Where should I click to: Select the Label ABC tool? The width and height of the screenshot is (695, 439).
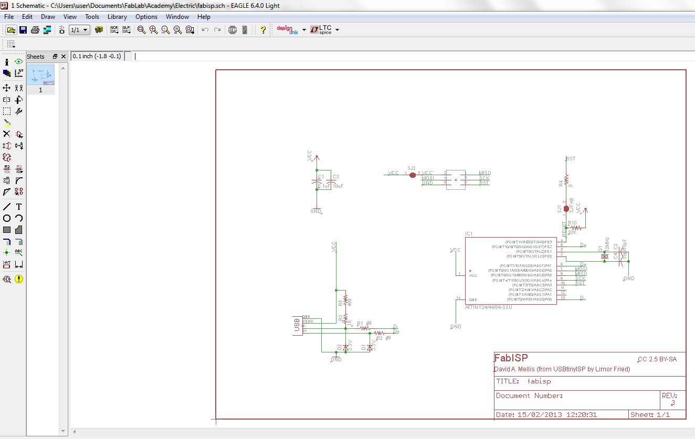[x=19, y=253]
